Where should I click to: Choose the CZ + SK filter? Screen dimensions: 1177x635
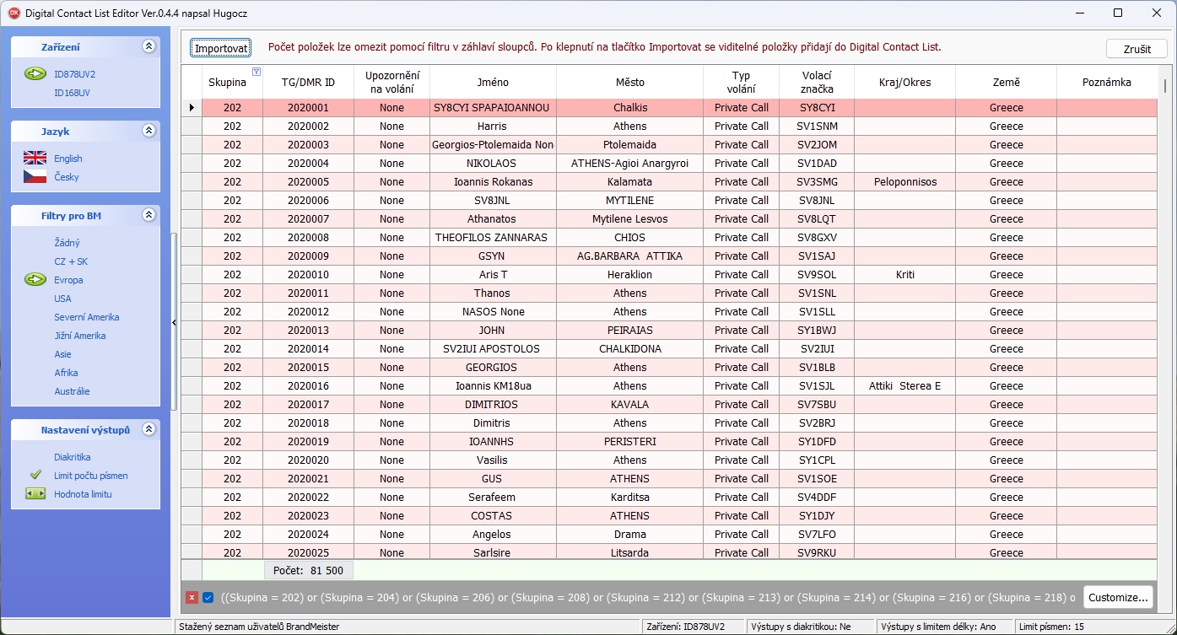pyautogui.click(x=71, y=261)
